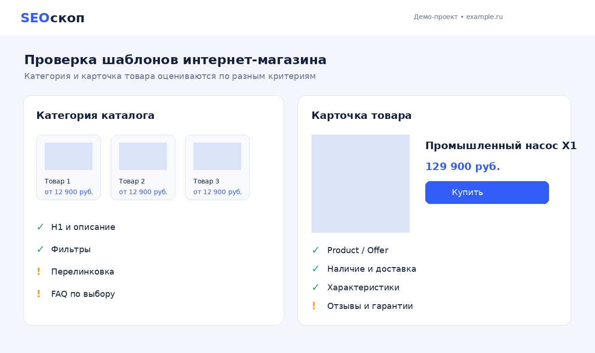Select the Фильтры criterion text
The width and height of the screenshot is (595, 353).
71,249
